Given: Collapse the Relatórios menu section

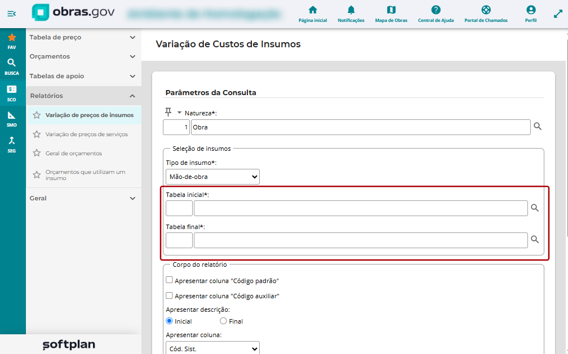Looking at the screenshot, I should (83, 96).
